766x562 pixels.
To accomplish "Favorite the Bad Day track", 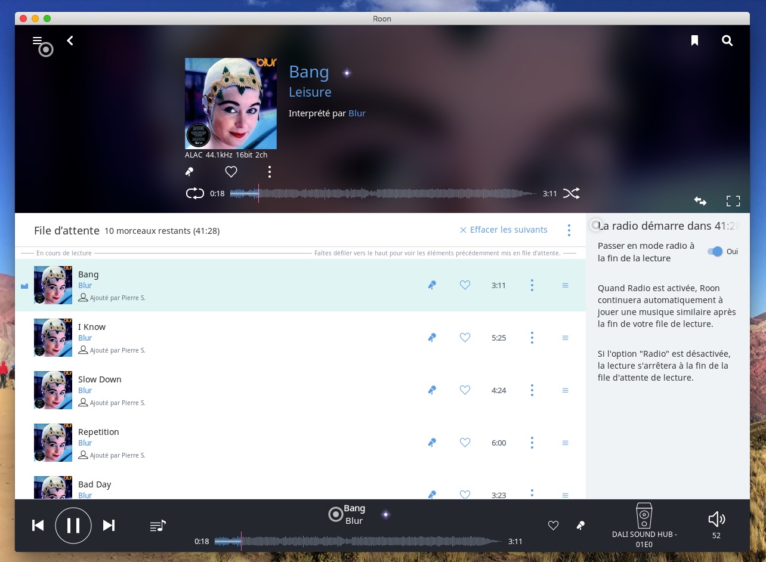I will click(465, 495).
